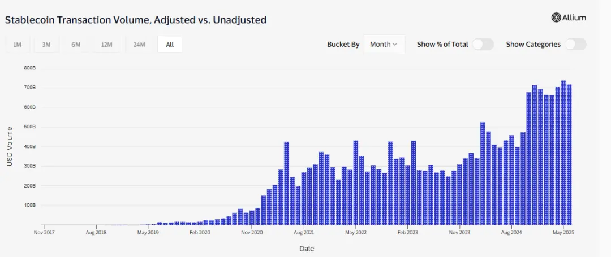This screenshot has height=257, width=611.
Task: Select the 3M time range tab
Action: point(46,45)
